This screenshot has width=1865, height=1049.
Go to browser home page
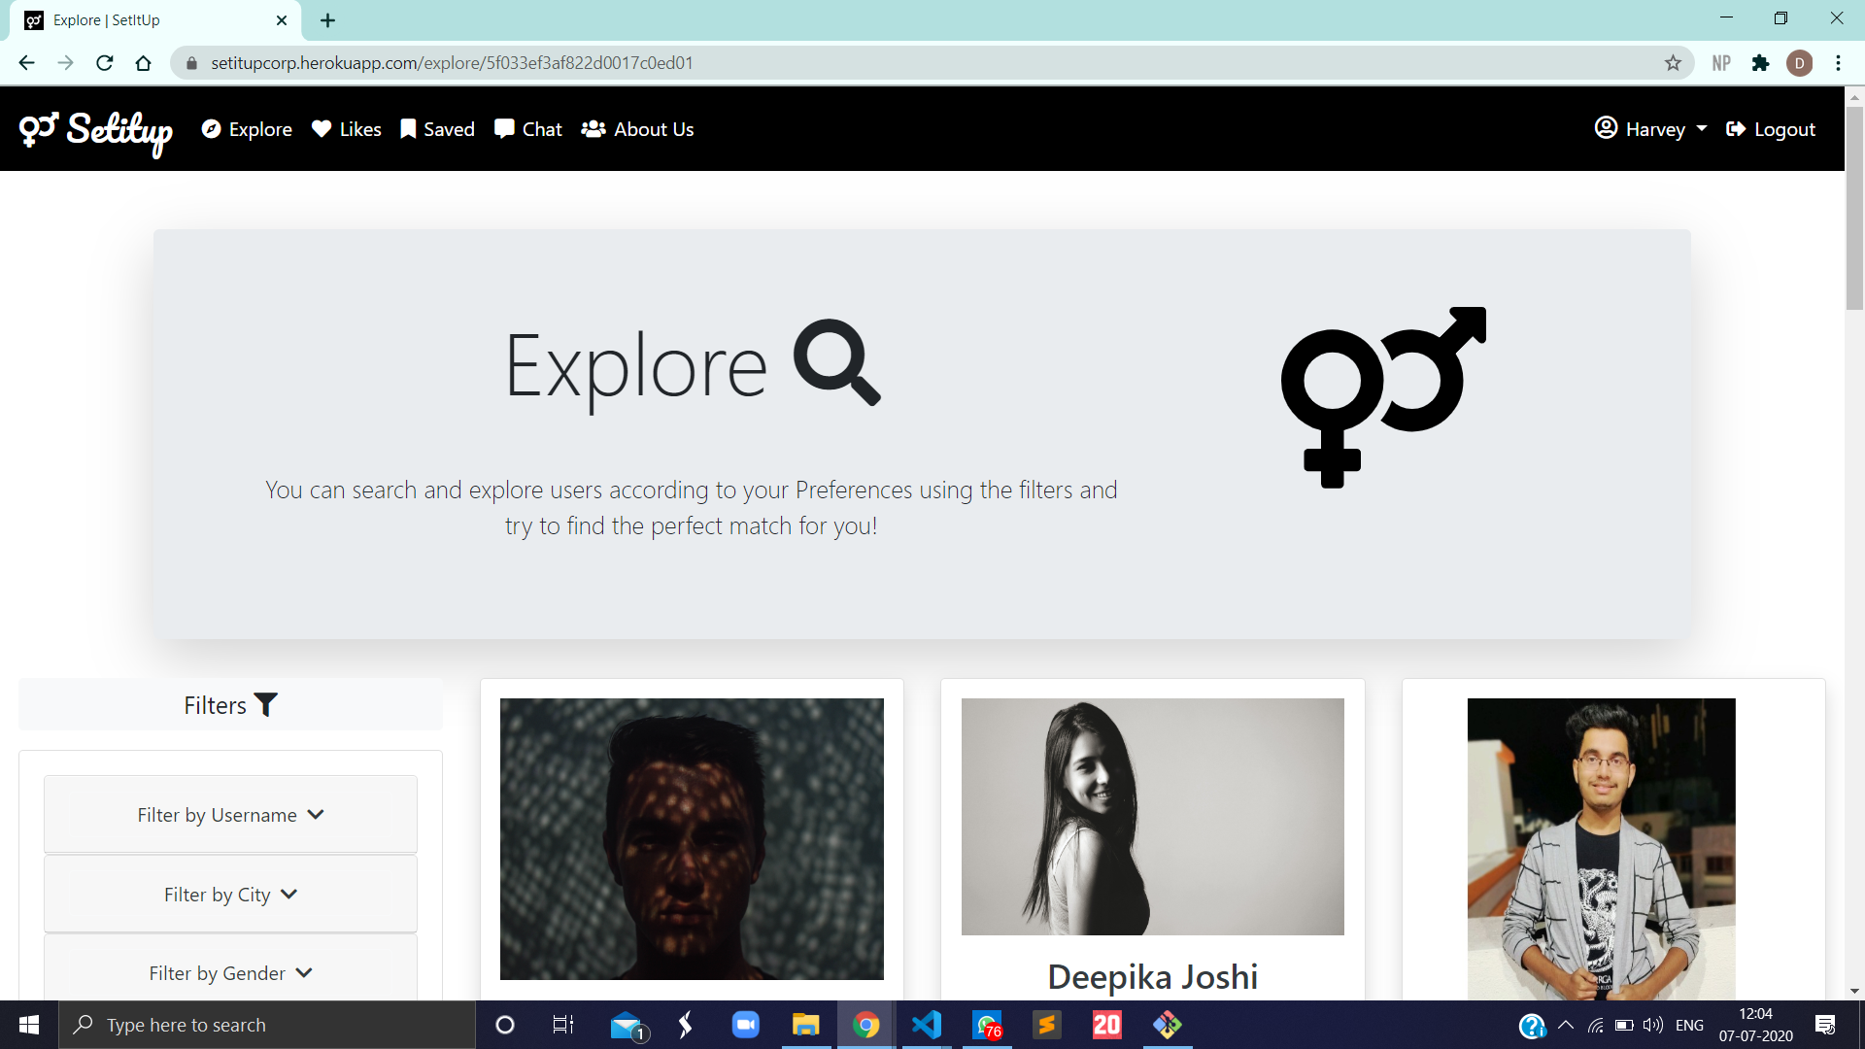point(144,63)
